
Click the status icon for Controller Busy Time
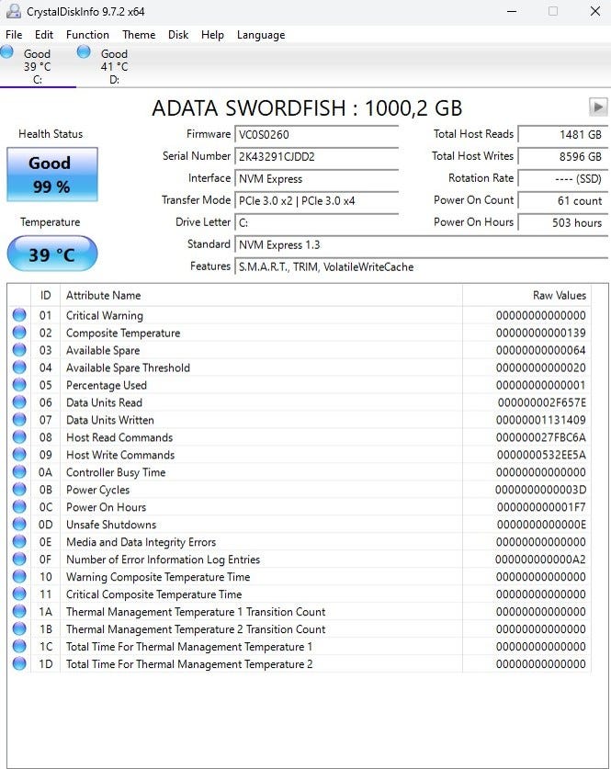coord(19,472)
